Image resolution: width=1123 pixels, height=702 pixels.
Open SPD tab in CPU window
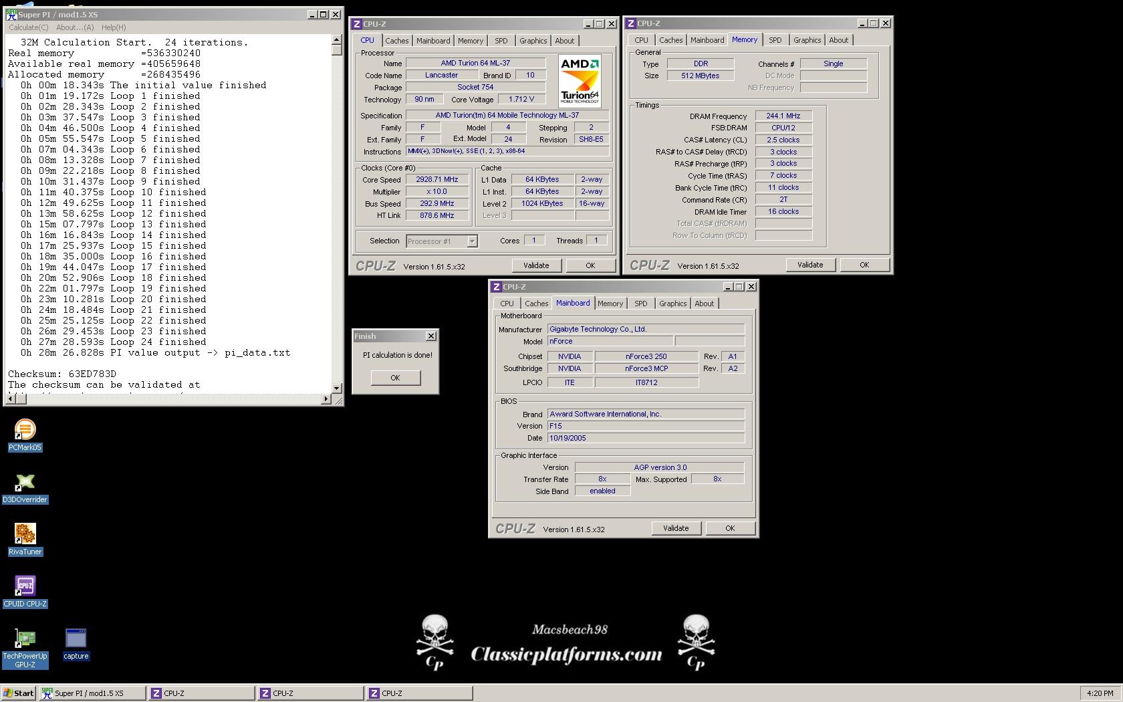tap(501, 41)
